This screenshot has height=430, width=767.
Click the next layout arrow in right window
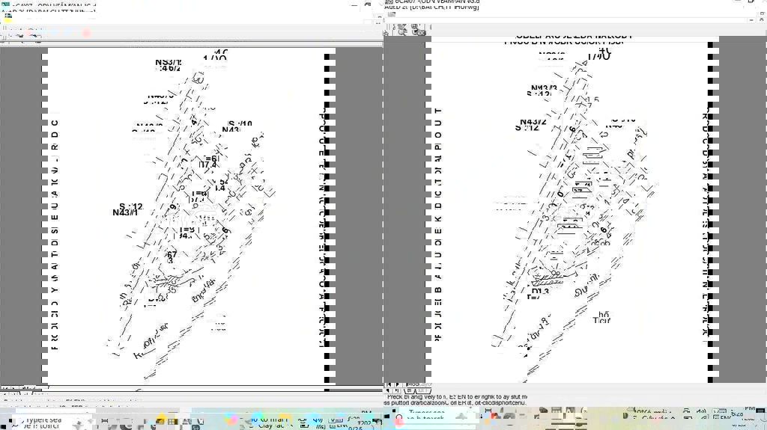click(398, 384)
